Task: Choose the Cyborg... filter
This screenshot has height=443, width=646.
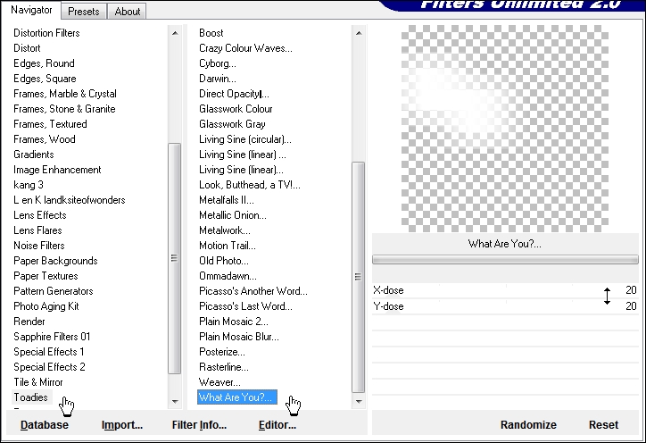Action: coord(218,63)
